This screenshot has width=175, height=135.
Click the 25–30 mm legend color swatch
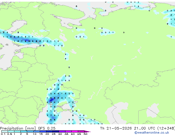[55, 131]
